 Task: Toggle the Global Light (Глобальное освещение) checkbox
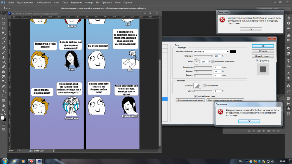[x=213, y=62]
